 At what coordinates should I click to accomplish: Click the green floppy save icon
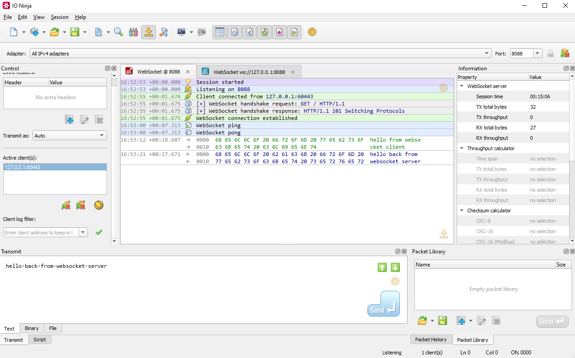coord(74,32)
